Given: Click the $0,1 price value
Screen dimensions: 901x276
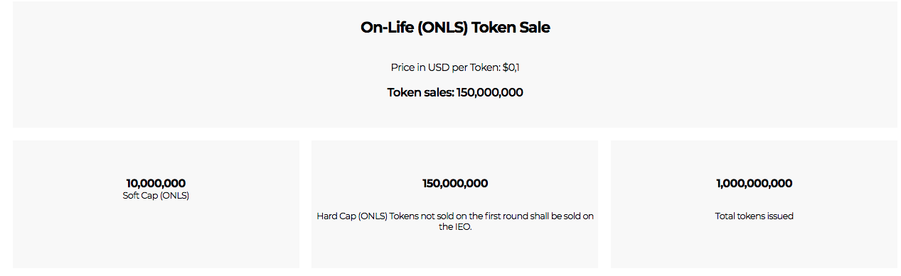Looking at the screenshot, I should click(516, 67).
